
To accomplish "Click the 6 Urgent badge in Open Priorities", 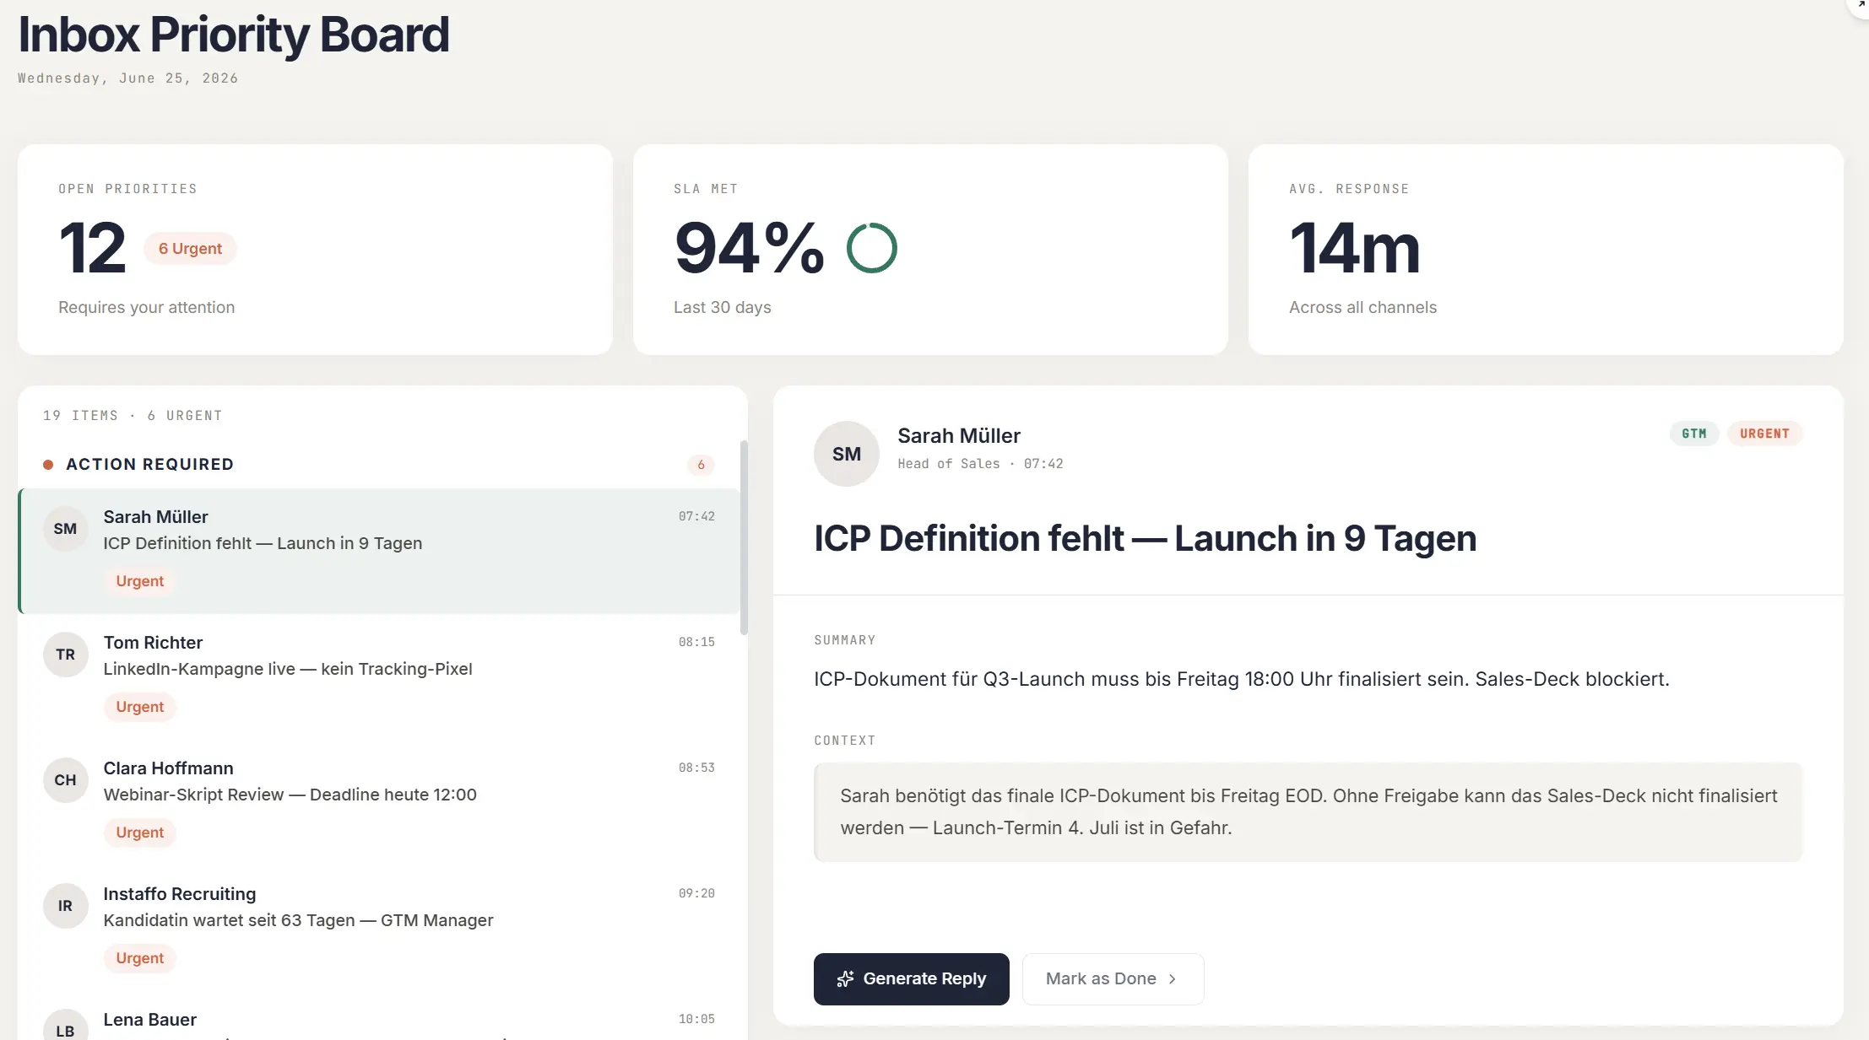I will coord(190,249).
